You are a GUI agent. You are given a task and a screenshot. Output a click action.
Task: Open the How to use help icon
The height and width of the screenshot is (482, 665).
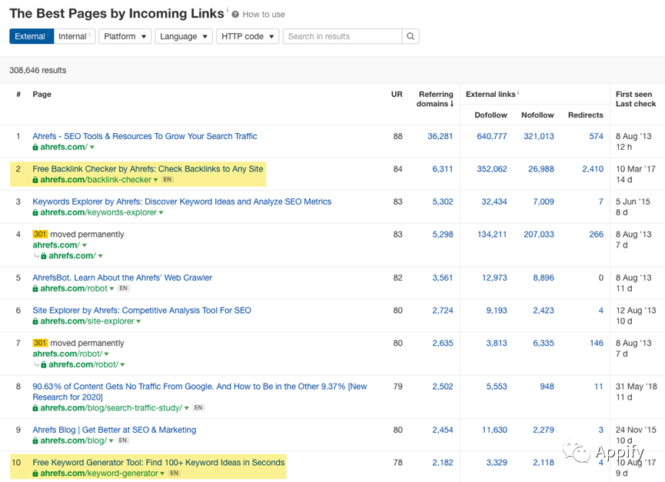point(235,15)
